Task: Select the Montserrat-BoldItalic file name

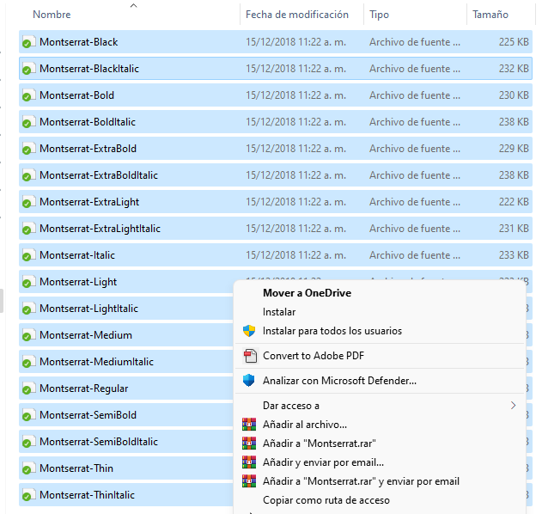Action: (88, 122)
